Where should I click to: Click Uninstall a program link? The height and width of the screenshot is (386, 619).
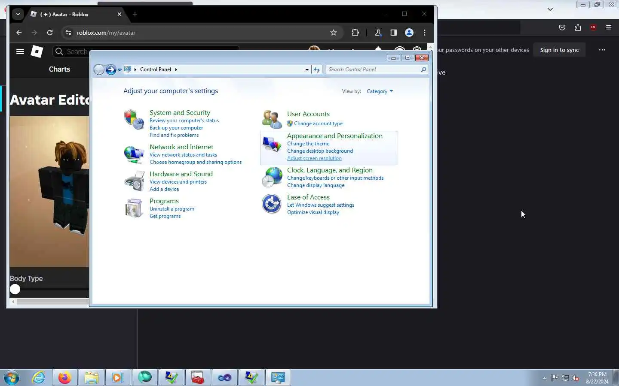(x=172, y=209)
